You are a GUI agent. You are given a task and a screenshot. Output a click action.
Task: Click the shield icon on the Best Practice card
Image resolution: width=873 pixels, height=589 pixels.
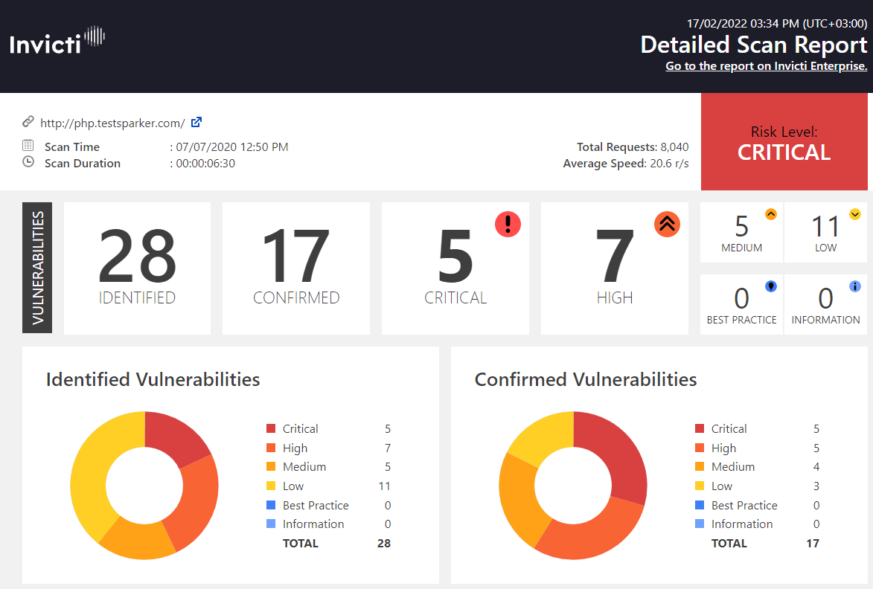point(770,285)
